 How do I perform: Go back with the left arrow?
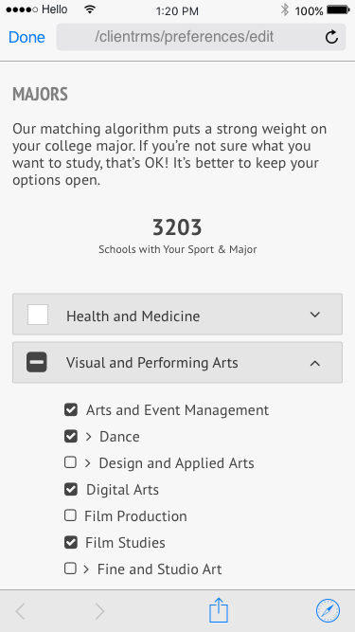(x=20, y=611)
